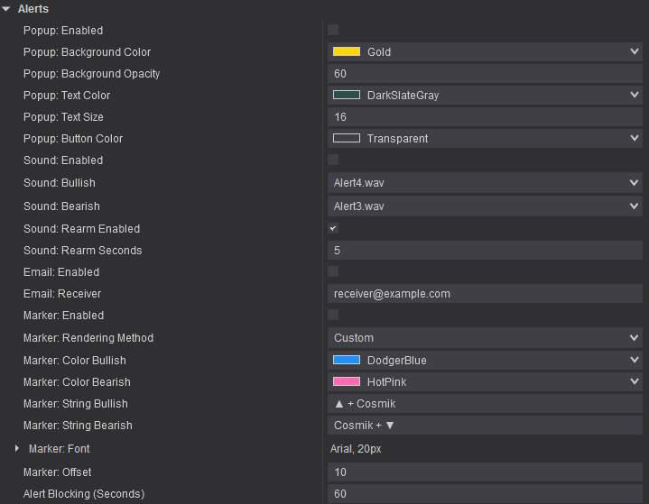Click the Alerts section header text

click(x=33, y=9)
